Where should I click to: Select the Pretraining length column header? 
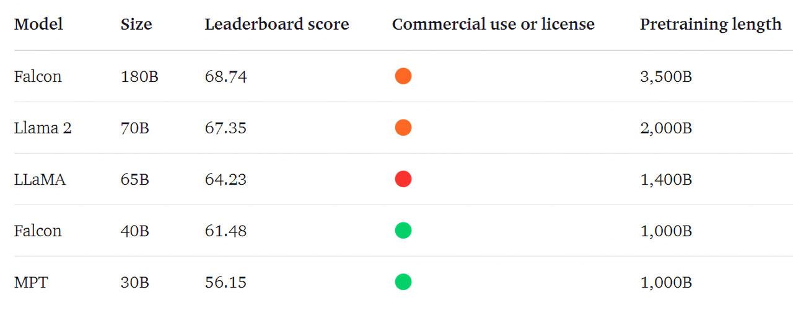pos(711,25)
